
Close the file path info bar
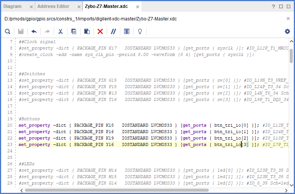pos(288,19)
